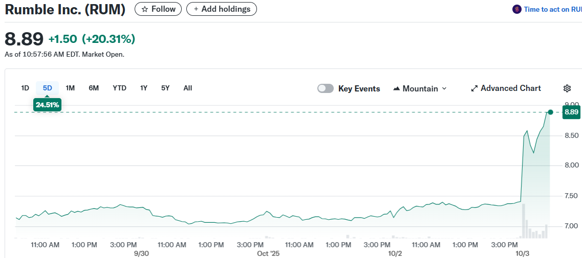The image size is (582, 258).
Task: Select the 1D time range
Action: pos(25,88)
